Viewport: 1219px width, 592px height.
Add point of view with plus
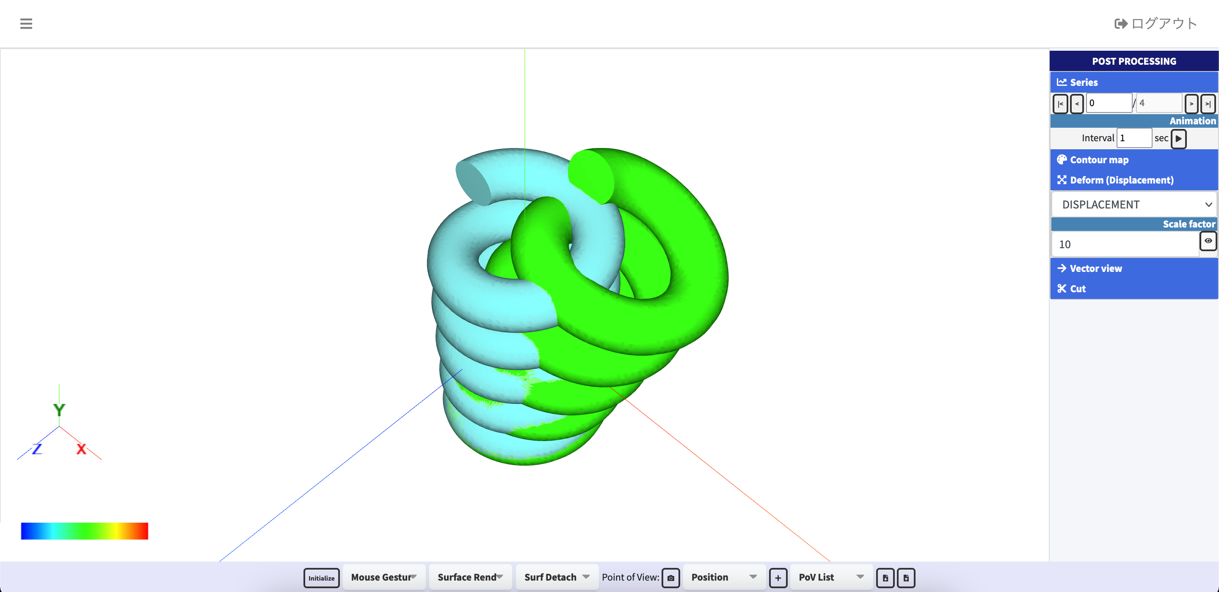coord(778,578)
